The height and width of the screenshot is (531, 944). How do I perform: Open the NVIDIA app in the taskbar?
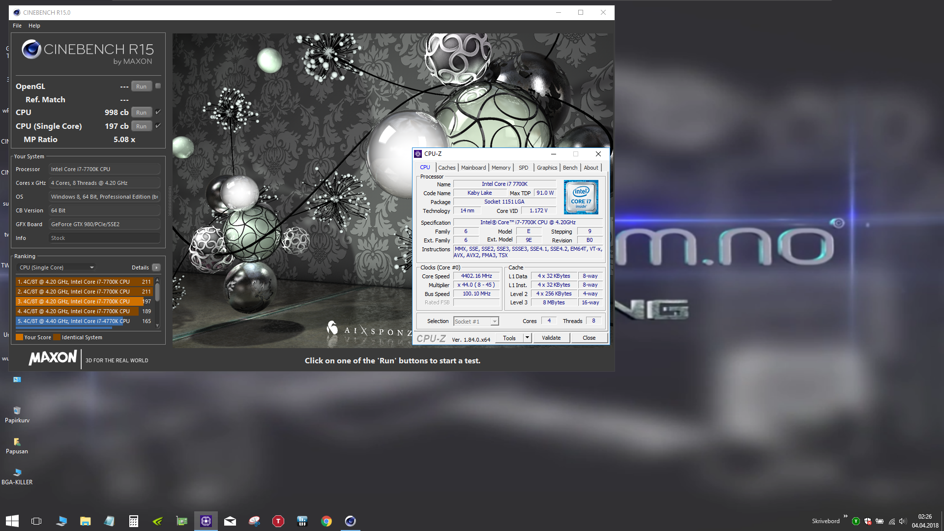[158, 521]
